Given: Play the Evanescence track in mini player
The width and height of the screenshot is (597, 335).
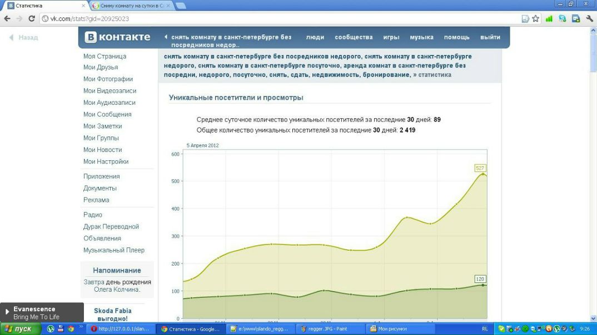Looking at the screenshot, I should (x=7, y=312).
